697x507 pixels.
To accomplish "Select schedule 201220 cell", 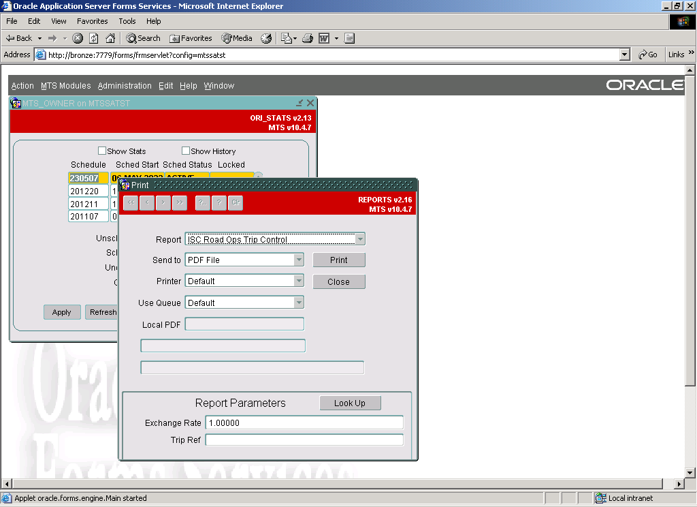I will (88, 191).
